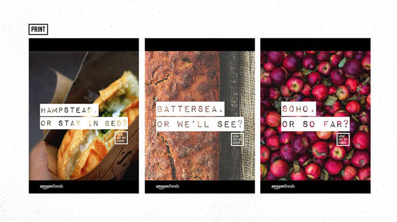Click Local Just Got Closer badge on bread poster
The image size is (397, 222).
pyautogui.click(x=237, y=140)
